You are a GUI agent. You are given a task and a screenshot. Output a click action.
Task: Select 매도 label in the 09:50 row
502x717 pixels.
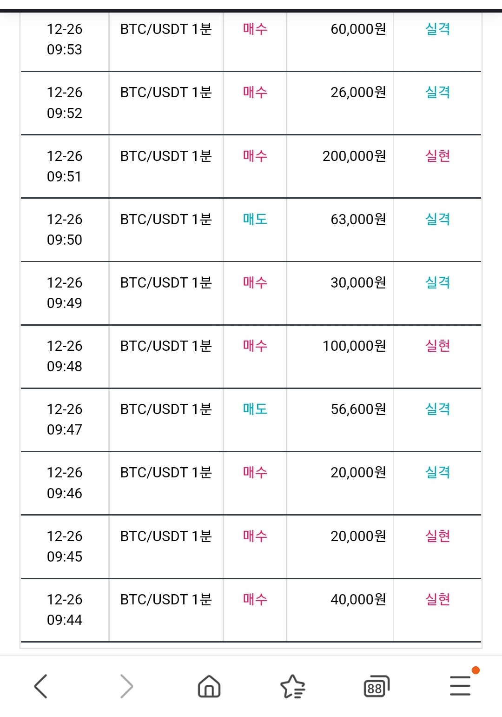[x=255, y=219]
